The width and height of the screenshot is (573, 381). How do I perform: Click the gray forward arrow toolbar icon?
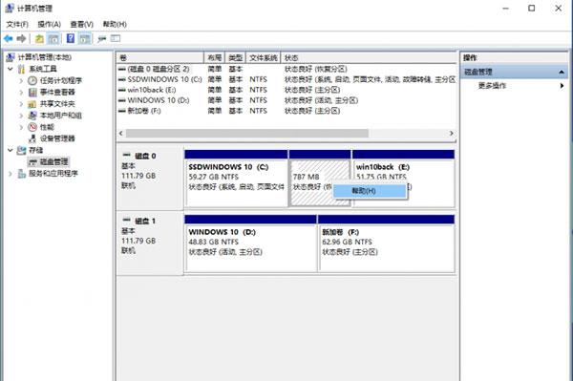(22, 38)
